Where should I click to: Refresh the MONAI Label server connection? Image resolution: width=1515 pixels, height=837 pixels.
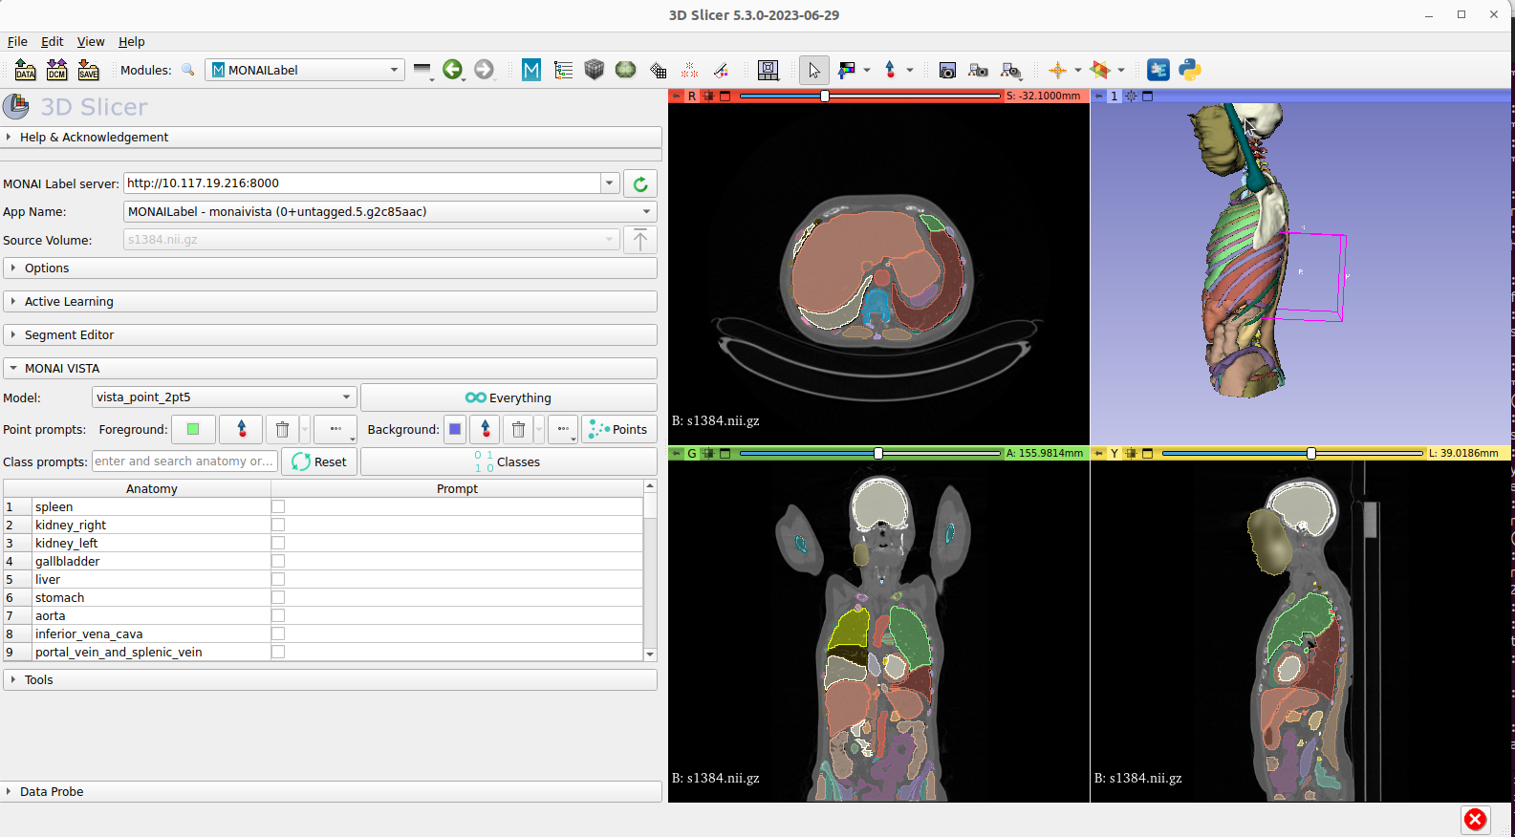pyautogui.click(x=640, y=183)
